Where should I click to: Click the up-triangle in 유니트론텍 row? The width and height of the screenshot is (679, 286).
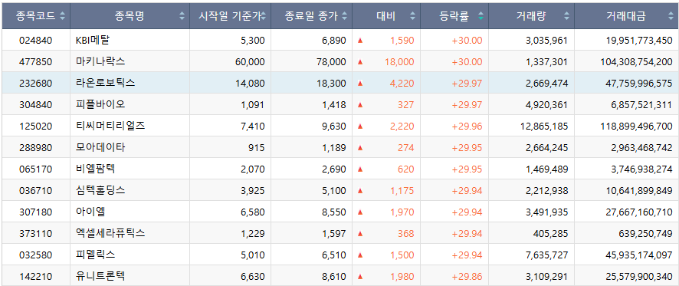pyautogui.click(x=360, y=277)
